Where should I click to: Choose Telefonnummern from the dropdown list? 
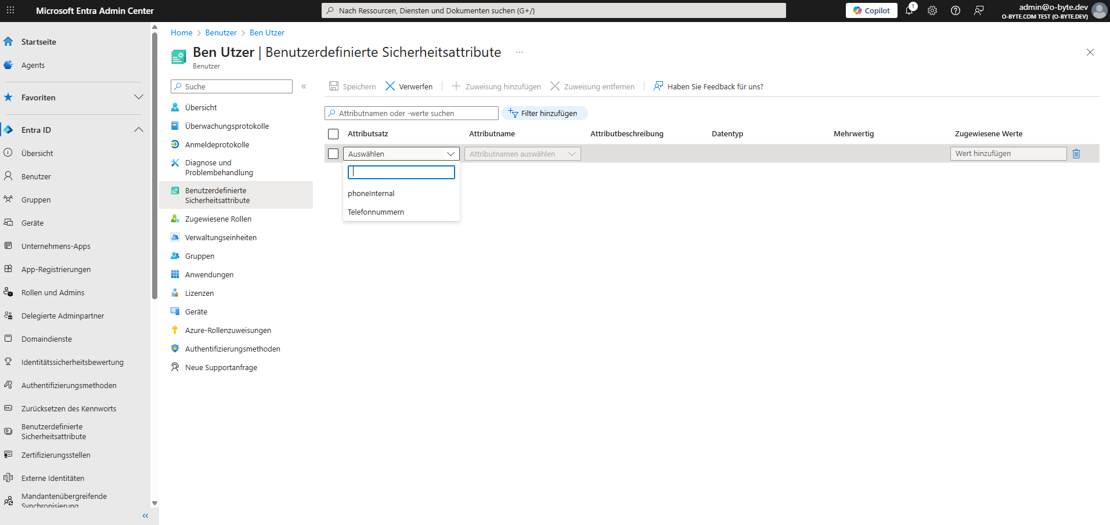[376, 212]
